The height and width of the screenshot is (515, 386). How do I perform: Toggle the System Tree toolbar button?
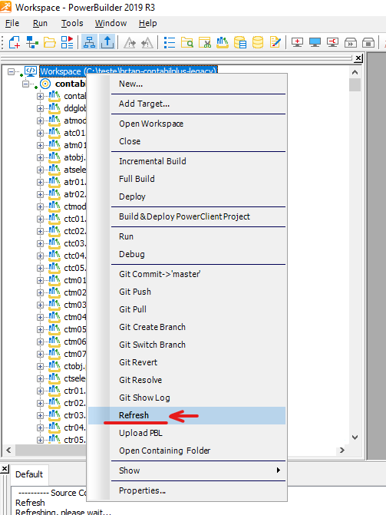coord(89,42)
